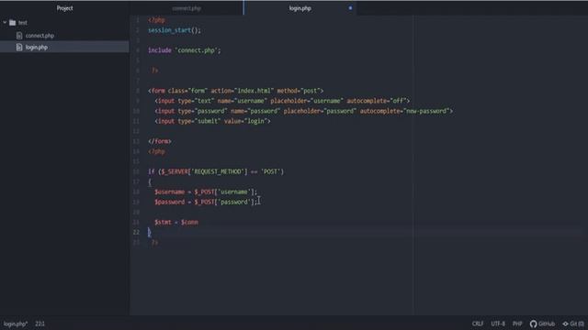Click the login.php file icon in tree

(19, 47)
